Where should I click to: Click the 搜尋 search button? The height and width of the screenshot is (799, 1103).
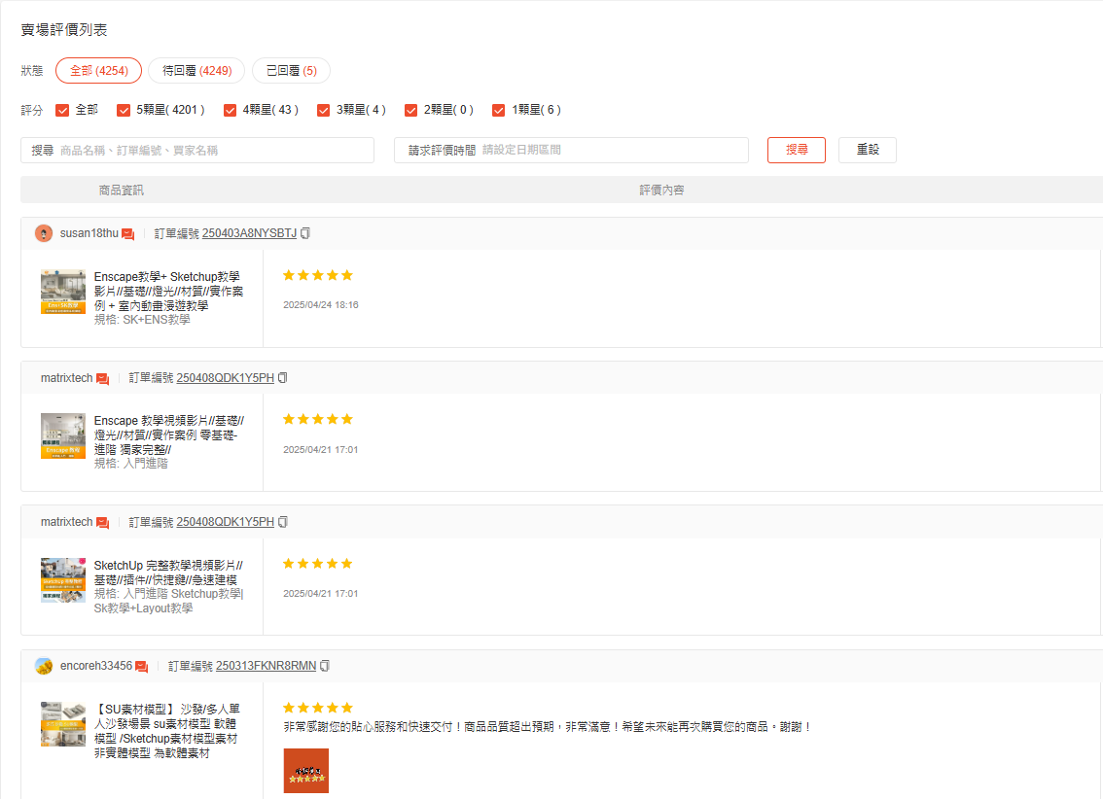[796, 150]
